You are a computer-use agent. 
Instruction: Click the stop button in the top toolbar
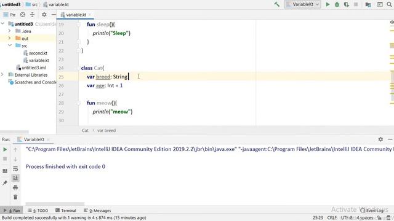pyautogui.click(x=356, y=4)
